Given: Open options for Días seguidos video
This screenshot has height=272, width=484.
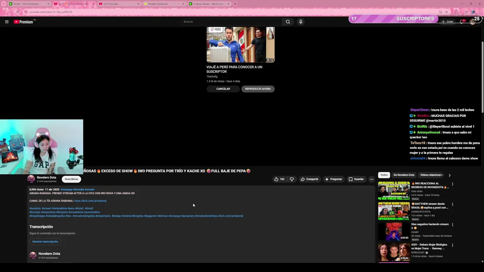Looking at the screenshot, I should coord(453,225).
